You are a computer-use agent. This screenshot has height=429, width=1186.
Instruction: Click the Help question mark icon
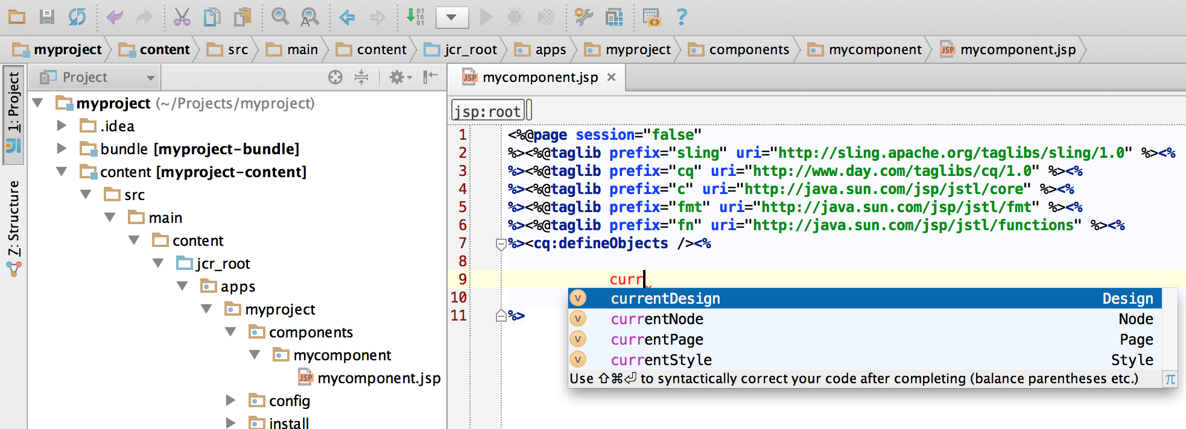(682, 17)
